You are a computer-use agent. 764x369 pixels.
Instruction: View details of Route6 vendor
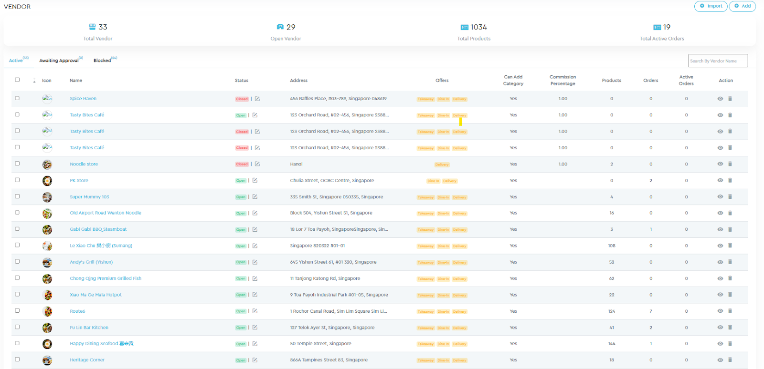[x=720, y=311]
